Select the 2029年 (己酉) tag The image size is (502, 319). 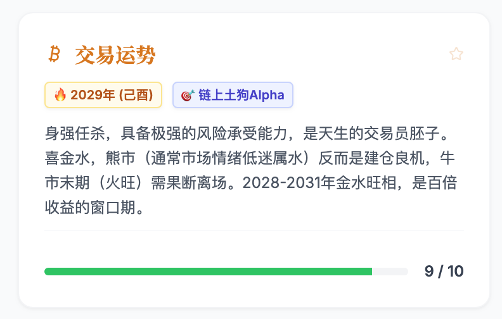pos(103,95)
